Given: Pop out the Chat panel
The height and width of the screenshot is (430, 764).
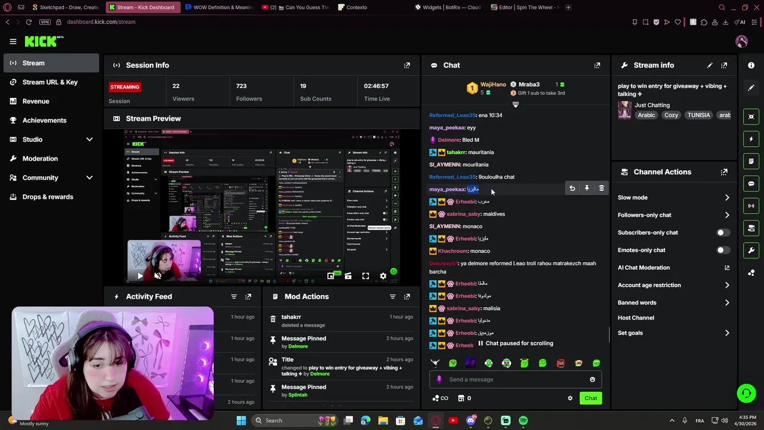Looking at the screenshot, I should pyautogui.click(x=597, y=65).
